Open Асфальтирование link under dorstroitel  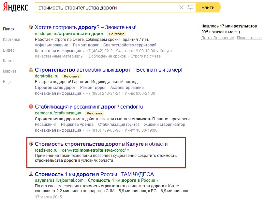click(127, 88)
